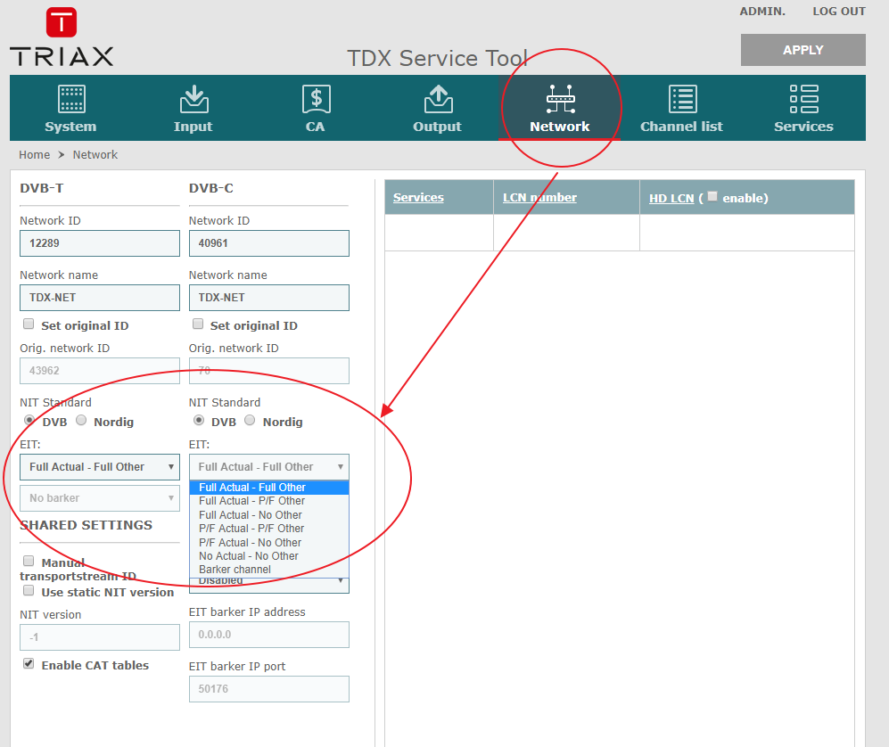Select DVB-T Nordig NIT standard radio
Image resolution: width=889 pixels, height=747 pixels.
coord(81,420)
